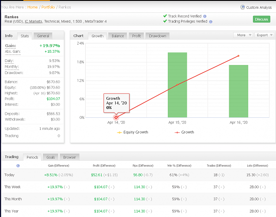This screenshot has width=276, height=217.
Task: Click green checkmark for Trading Privileges Verified
Action: pos(165,21)
